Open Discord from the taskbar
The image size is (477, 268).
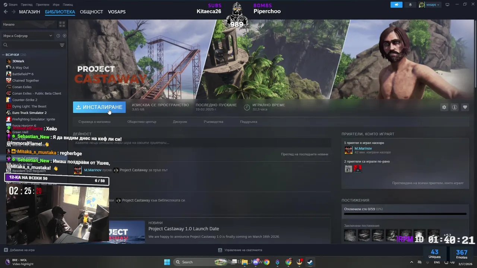pyautogui.click(x=256, y=262)
